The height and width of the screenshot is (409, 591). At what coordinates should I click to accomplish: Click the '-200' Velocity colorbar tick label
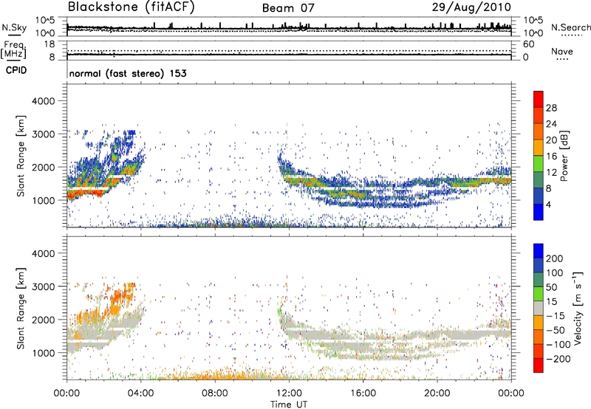click(x=558, y=359)
